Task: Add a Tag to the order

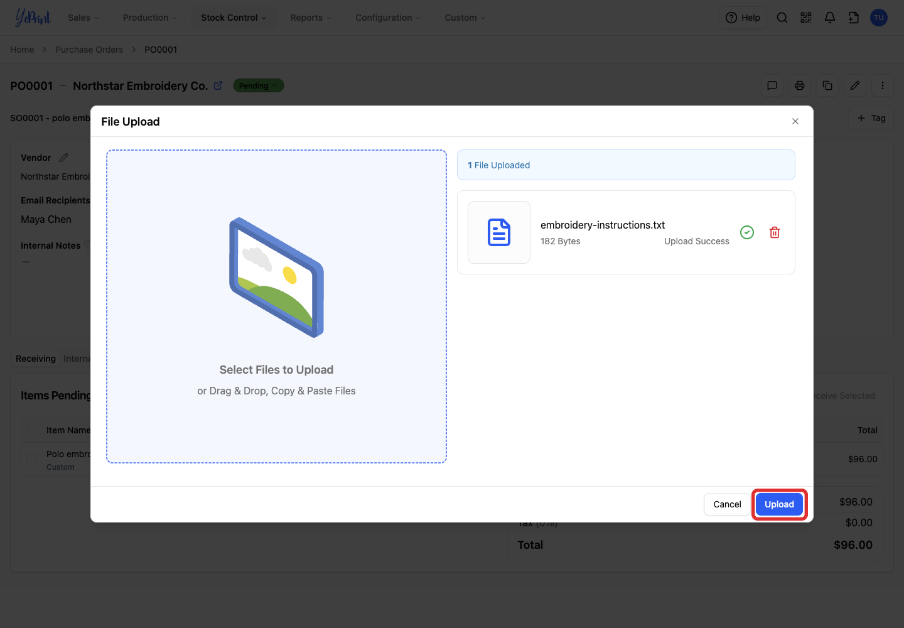Action: (x=871, y=118)
